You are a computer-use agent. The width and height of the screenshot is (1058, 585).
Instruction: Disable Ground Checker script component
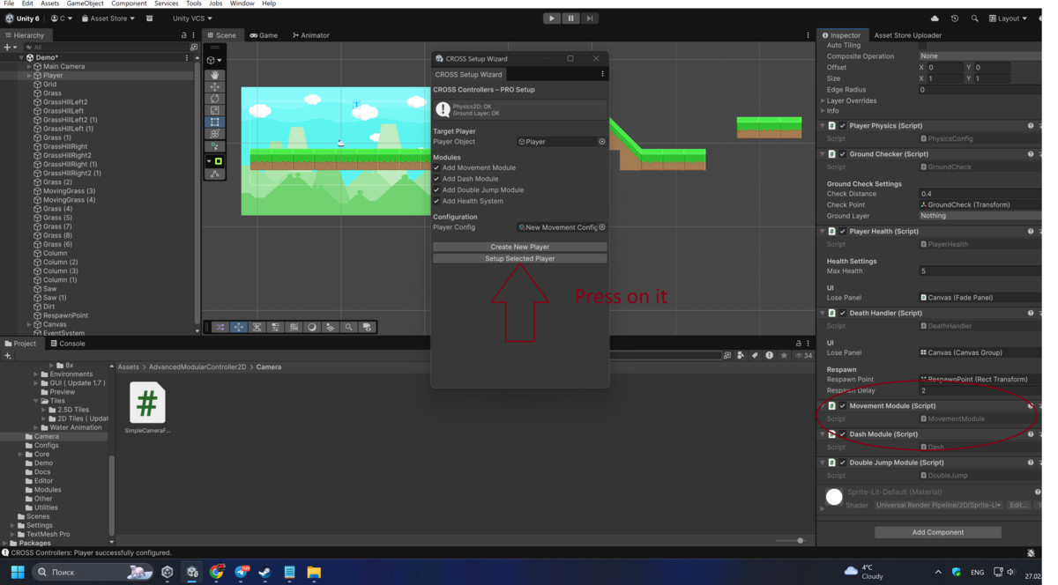843,154
